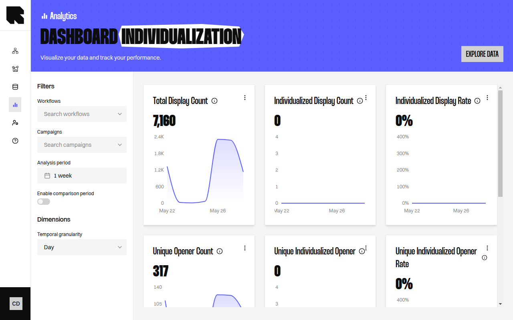The width and height of the screenshot is (513, 320).
Task: Click the 7,160 total display value
Action: click(x=164, y=120)
